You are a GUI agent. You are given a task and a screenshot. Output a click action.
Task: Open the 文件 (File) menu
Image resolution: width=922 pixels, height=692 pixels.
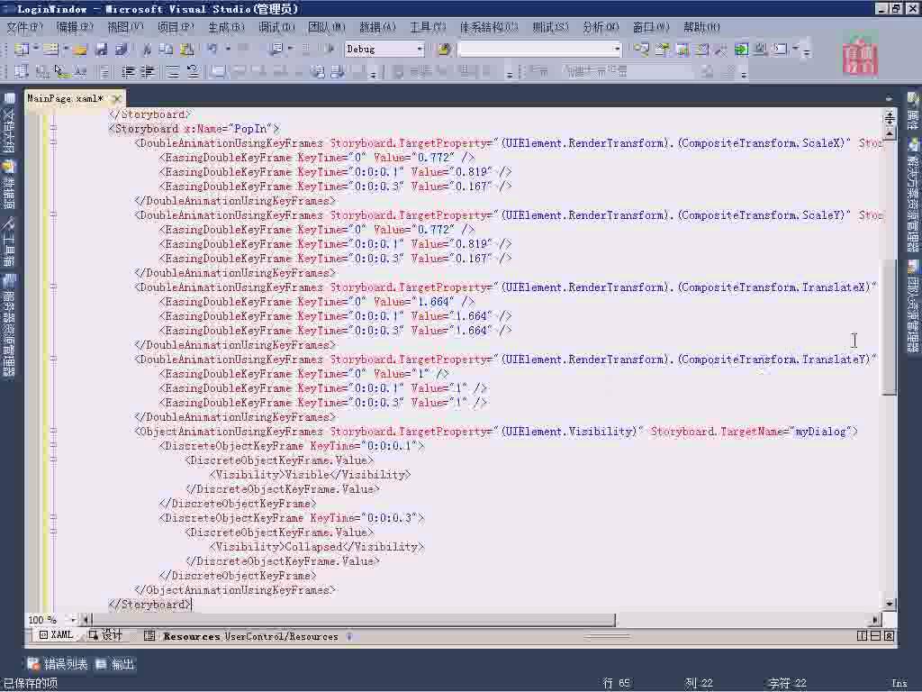pos(24,27)
